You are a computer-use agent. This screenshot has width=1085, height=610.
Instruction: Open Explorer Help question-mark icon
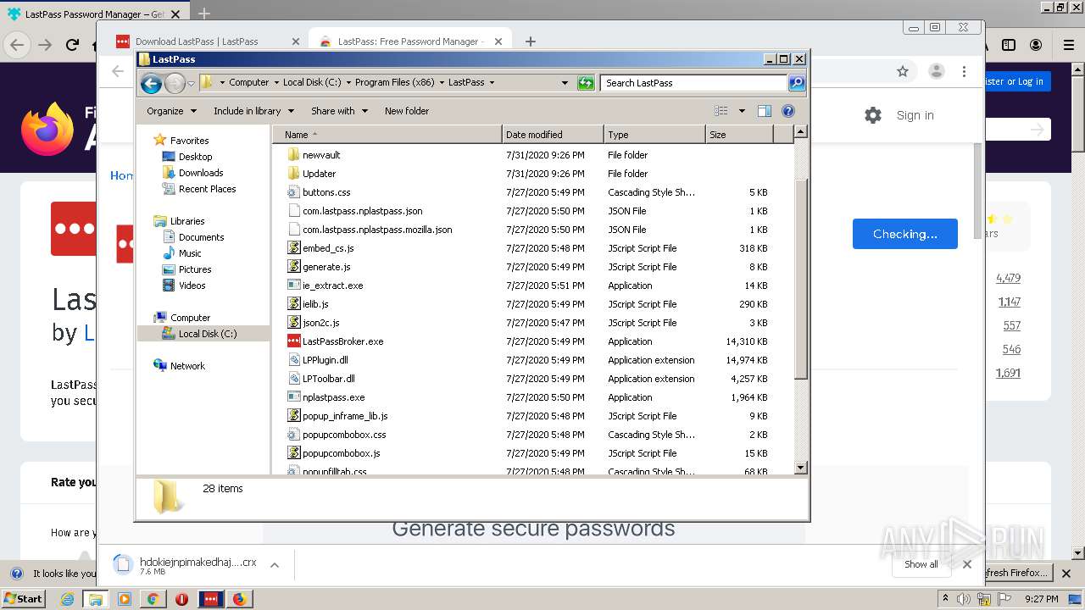pos(788,111)
